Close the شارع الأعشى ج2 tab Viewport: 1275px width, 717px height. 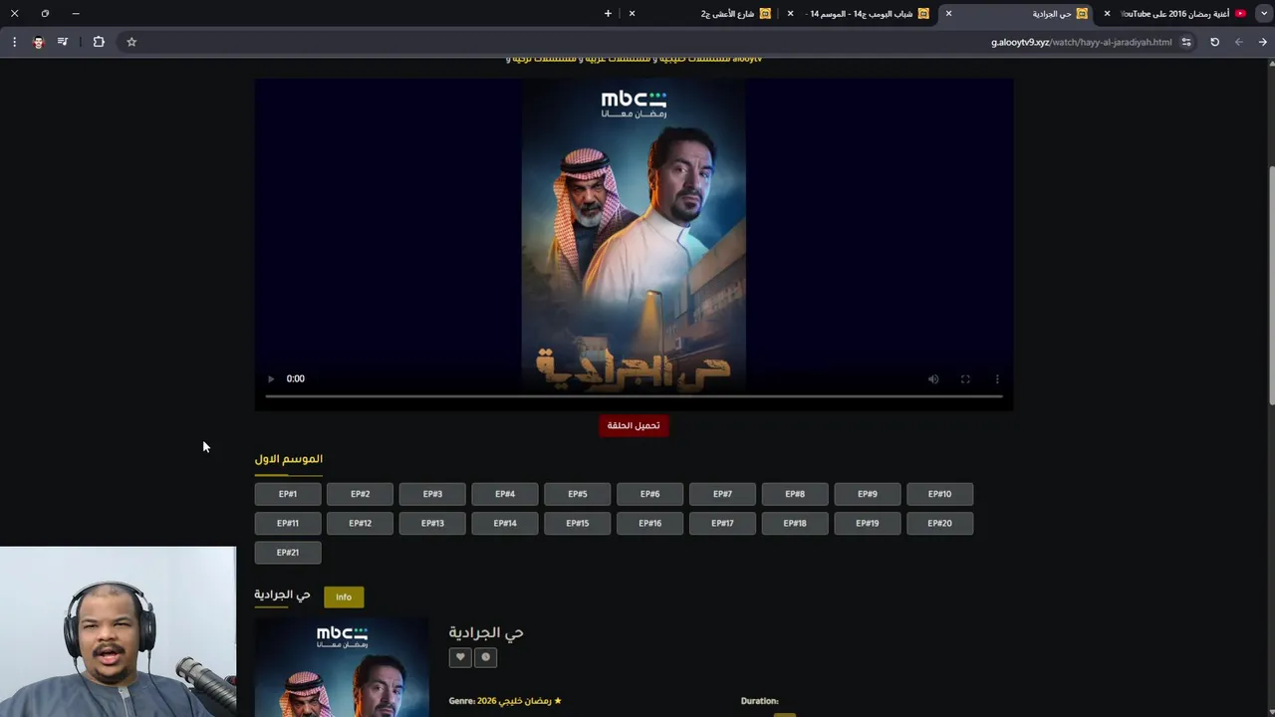(x=632, y=14)
